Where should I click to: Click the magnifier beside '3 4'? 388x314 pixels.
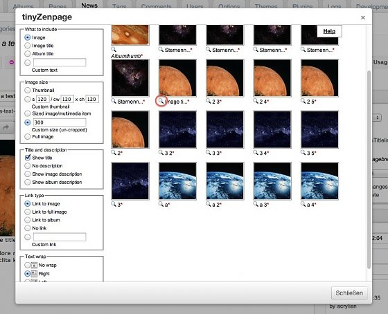tap(256, 152)
